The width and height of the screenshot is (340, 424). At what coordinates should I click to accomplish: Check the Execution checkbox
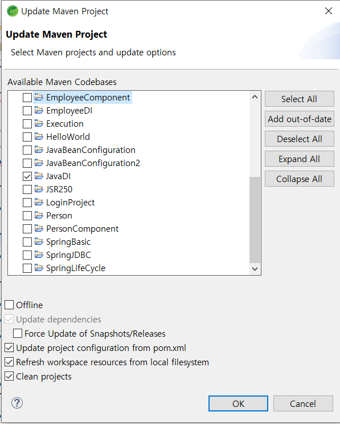pos(27,124)
